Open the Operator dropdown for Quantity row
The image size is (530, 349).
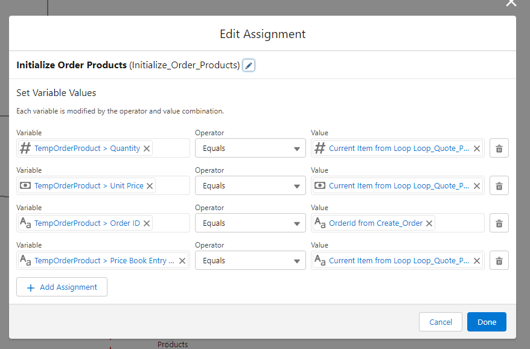(x=250, y=149)
